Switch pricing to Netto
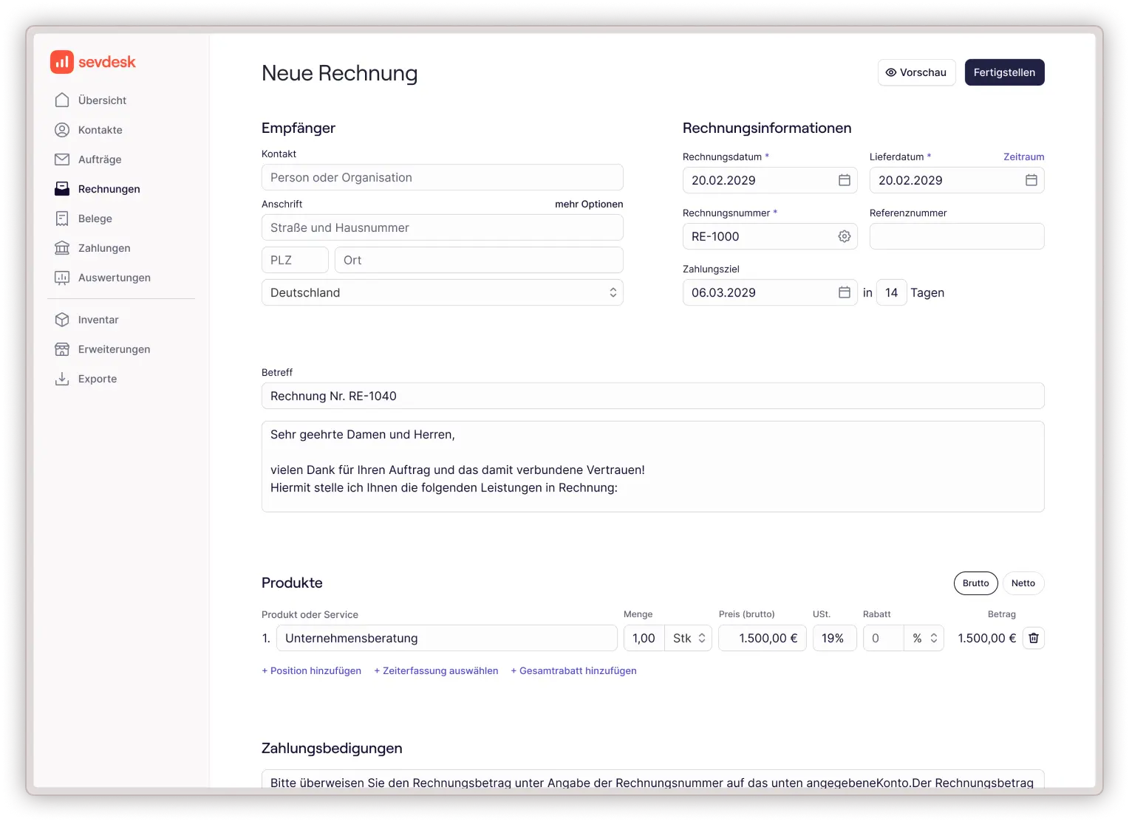This screenshot has width=1129, height=821. (1023, 583)
